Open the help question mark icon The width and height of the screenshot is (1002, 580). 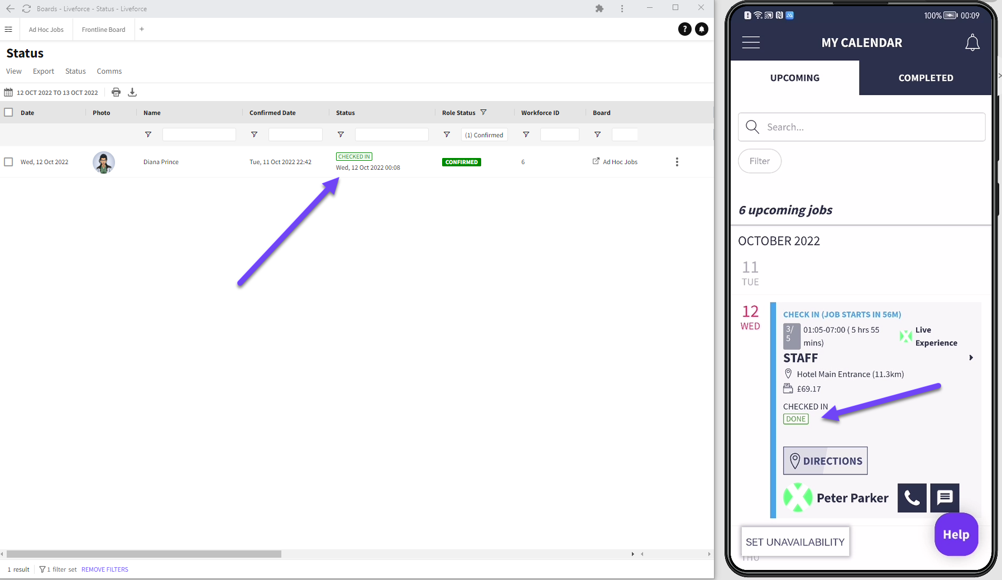click(684, 30)
